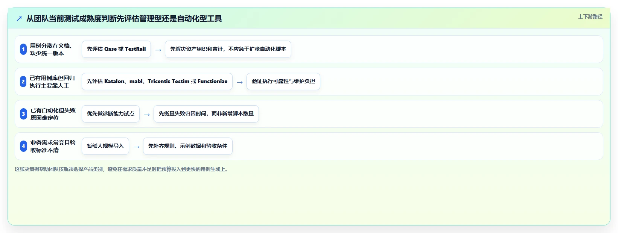Click the 暂缓大规模导入 box
Screen dimensions: 618x233
[105, 146]
